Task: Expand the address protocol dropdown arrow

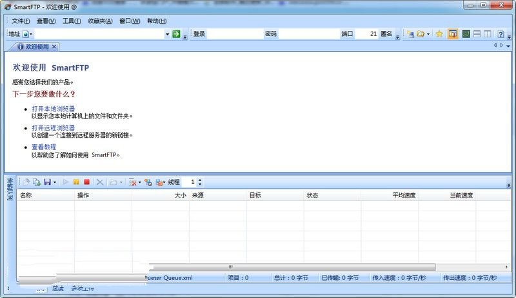Action: 31,34
